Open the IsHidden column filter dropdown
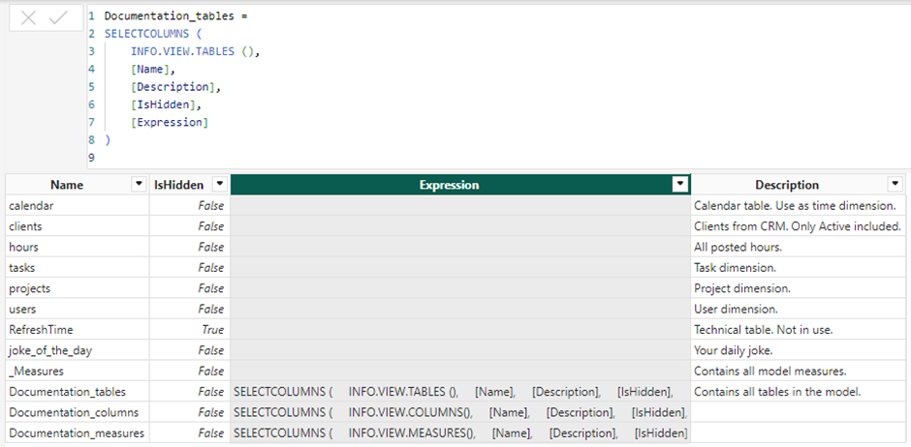Viewport: 911px width, 447px height. pyautogui.click(x=220, y=185)
